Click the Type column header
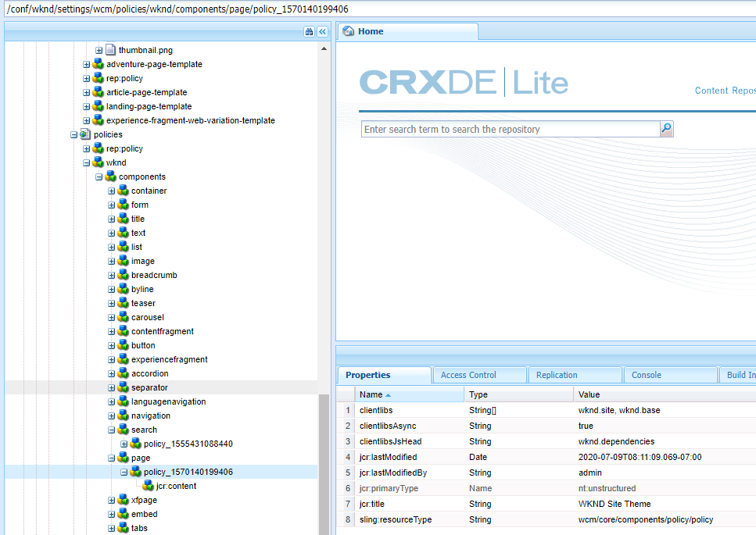This screenshot has height=535, width=756. click(519, 394)
